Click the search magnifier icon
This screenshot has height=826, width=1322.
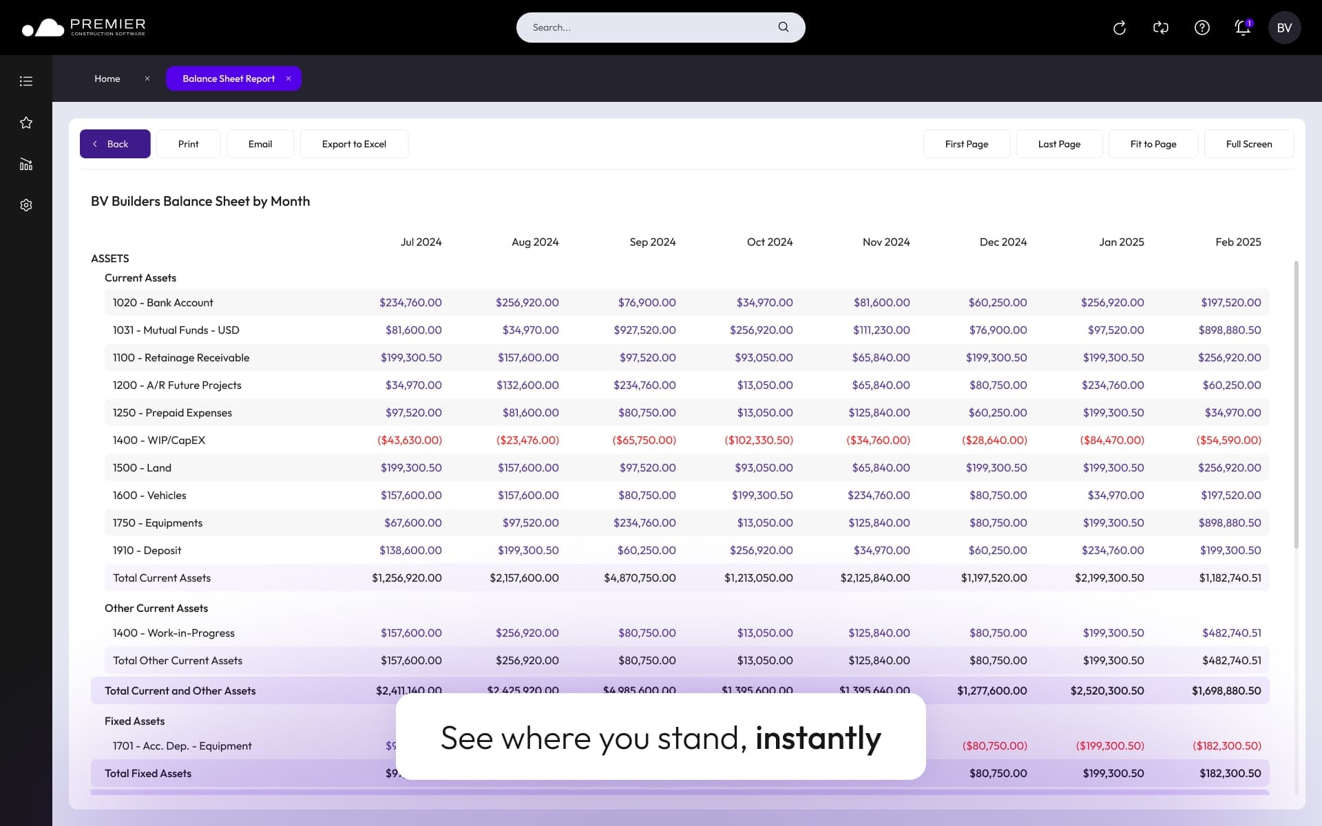(x=783, y=27)
